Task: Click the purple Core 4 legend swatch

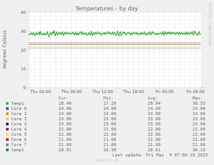Action: coord(7,129)
